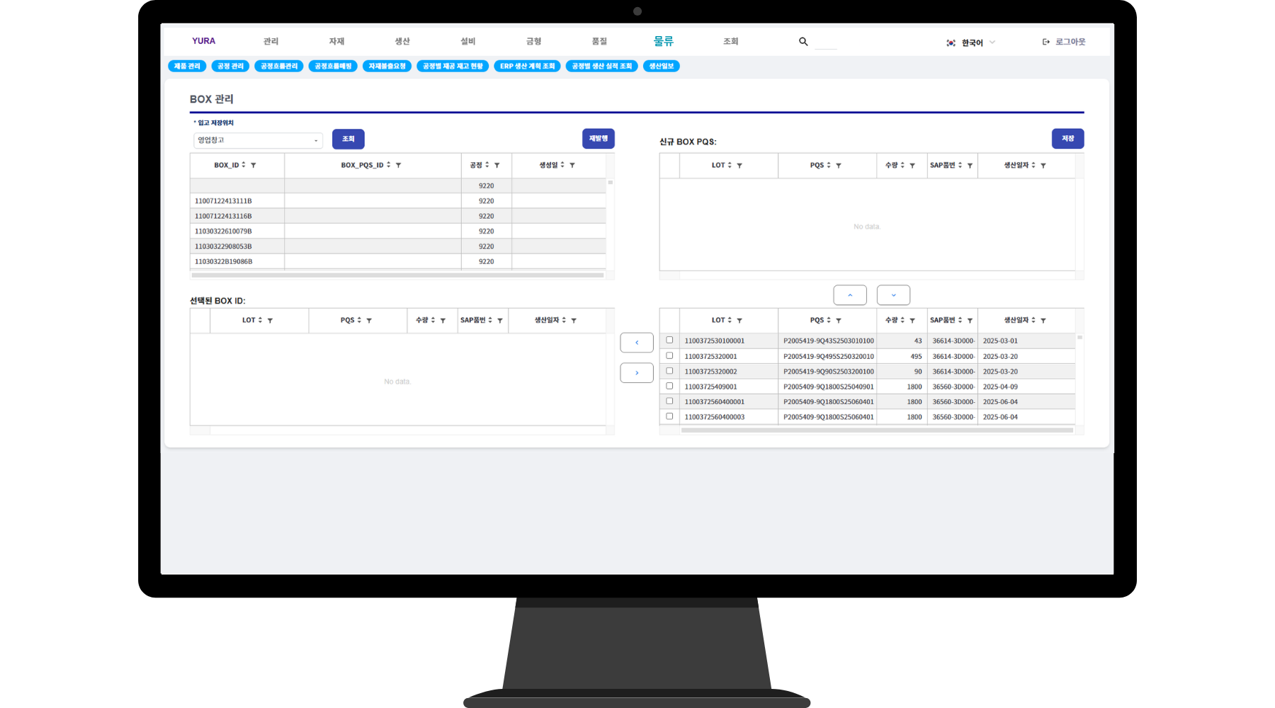Click the magnifying glass search icon
This screenshot has height=708, width=1275.
point(803,42)
